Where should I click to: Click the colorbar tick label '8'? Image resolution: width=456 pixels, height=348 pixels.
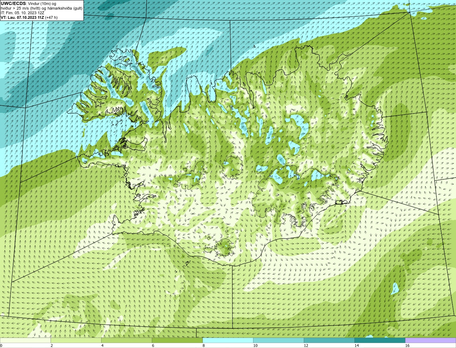coord(203,346)
